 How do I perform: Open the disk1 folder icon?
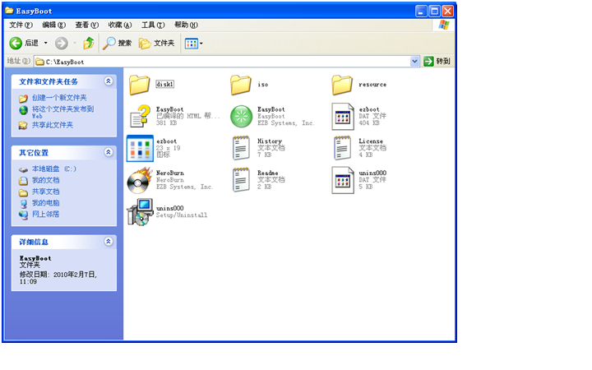[x=139, y=85]
